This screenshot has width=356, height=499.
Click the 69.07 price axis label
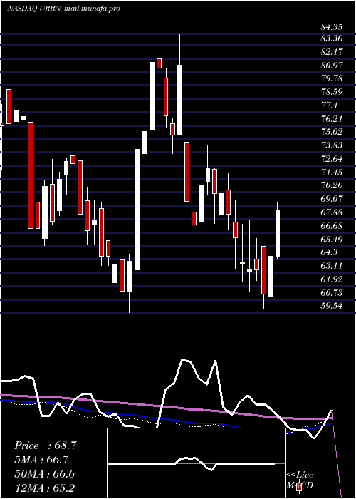coord(332,199)
